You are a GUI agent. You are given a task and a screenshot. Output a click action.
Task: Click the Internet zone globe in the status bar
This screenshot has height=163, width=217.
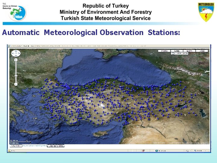[157, 151]
